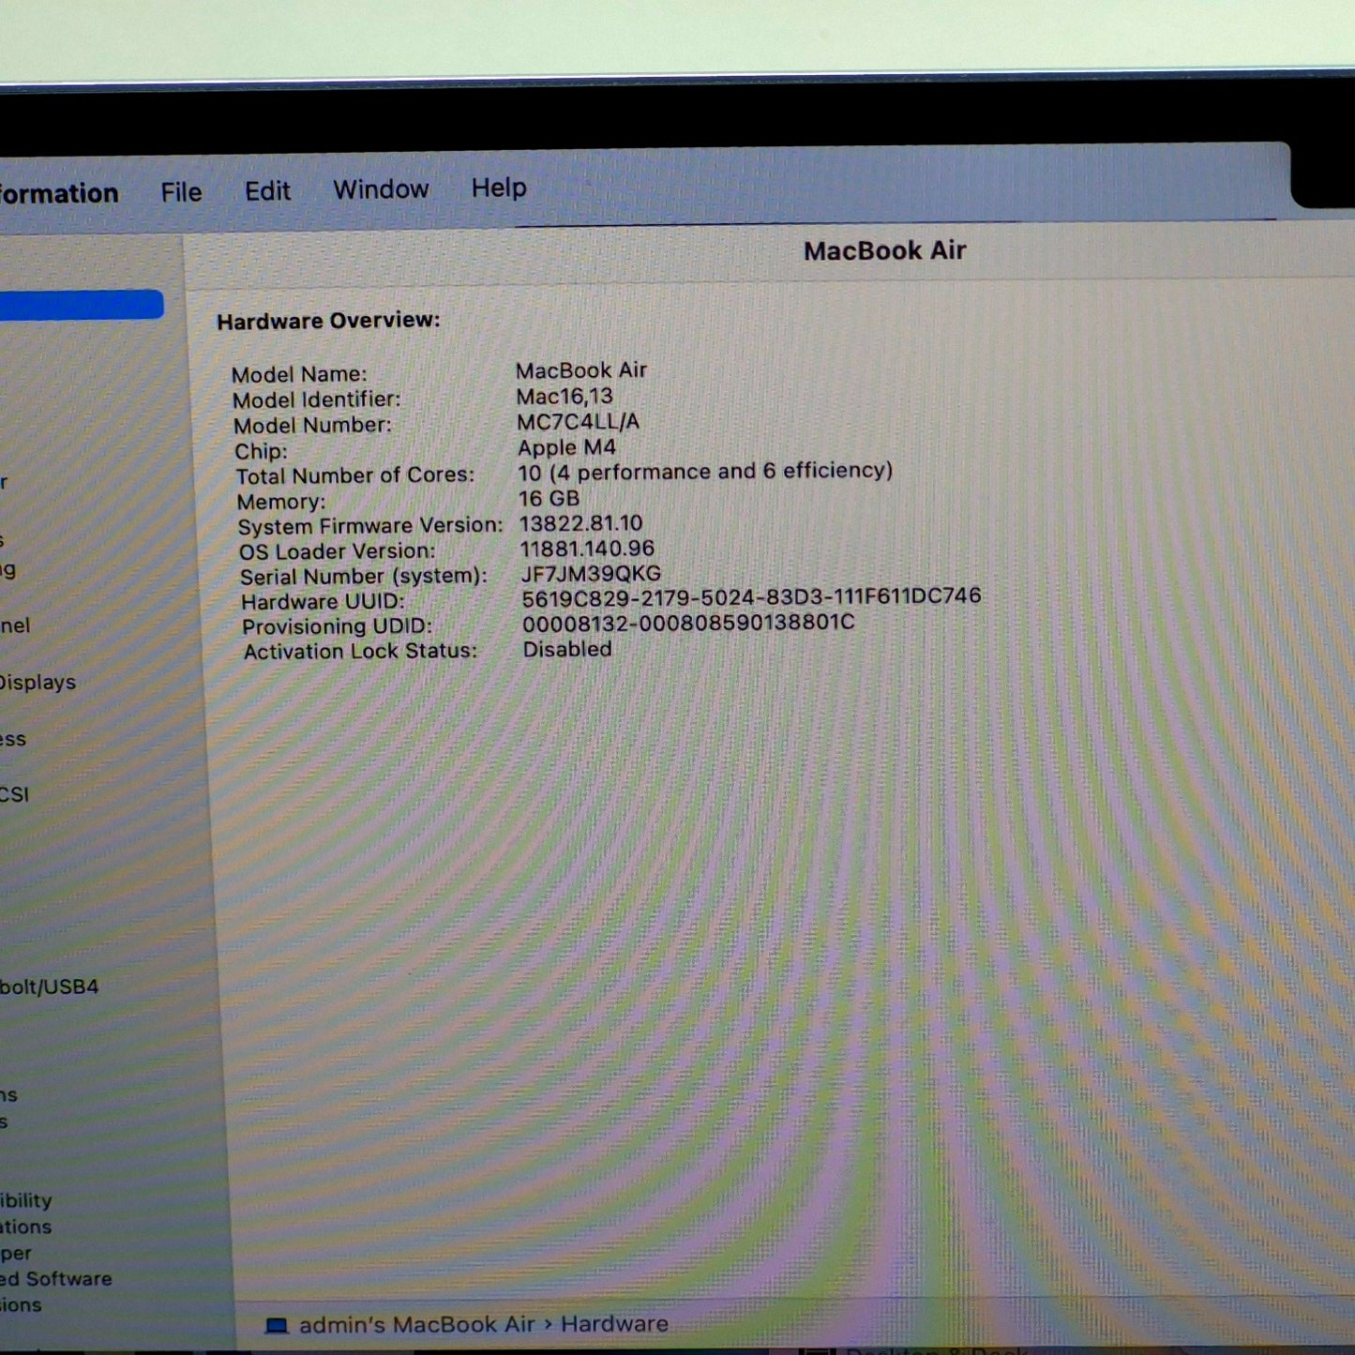Image resolution: width=1355 pixels, height=1355 pixels.
Task: Click the value "11881.140.96"
Action: point(587,549)
